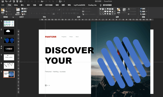The height and width of the screenshot is (97, 163).
Task: Click the Cut scissors icon
Action: 6,9
